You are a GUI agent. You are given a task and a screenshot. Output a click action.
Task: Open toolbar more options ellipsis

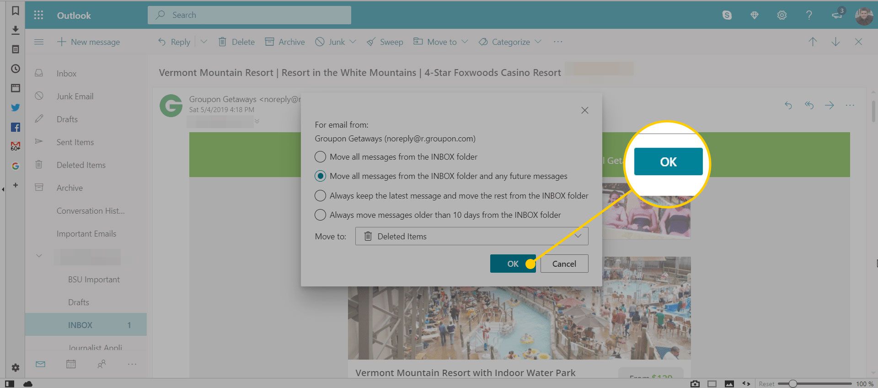click(558, 42)
